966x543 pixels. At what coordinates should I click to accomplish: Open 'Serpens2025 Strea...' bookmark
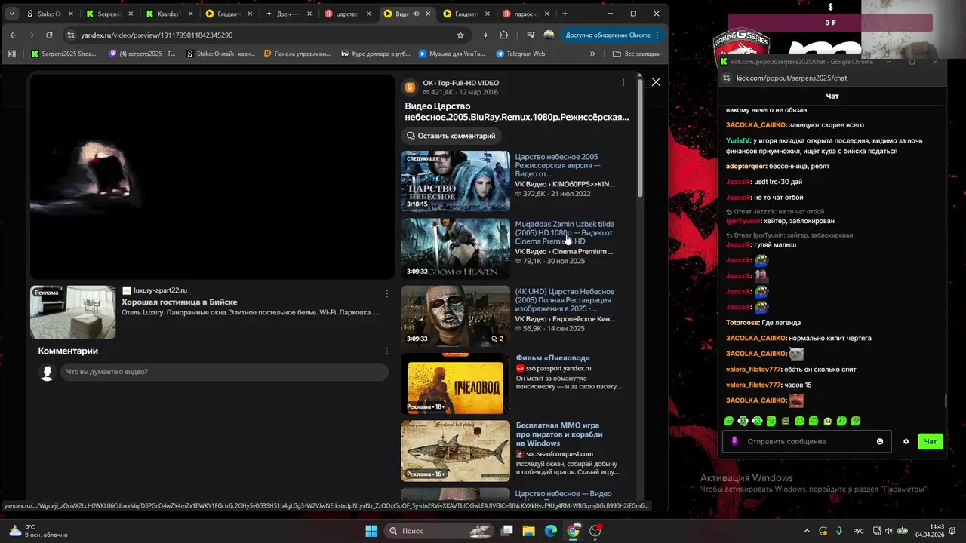64,54
